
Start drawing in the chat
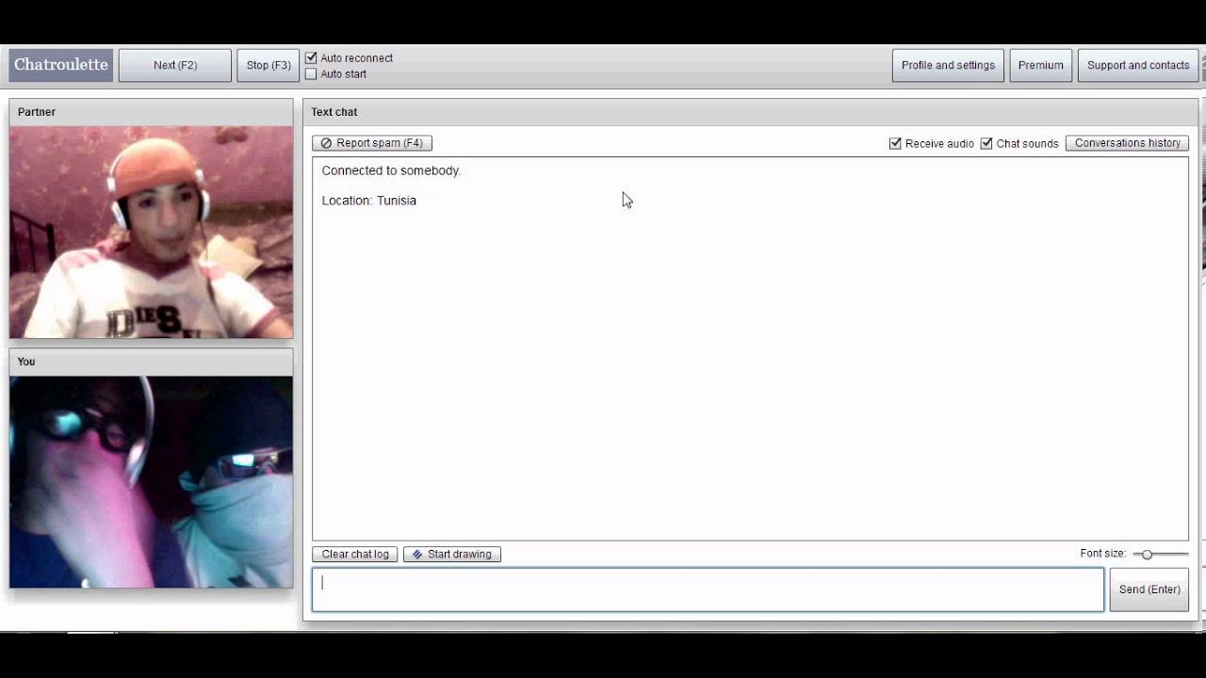[452, 555]
